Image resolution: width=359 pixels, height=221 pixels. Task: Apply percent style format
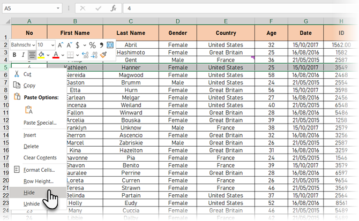[x=93, y=45]
